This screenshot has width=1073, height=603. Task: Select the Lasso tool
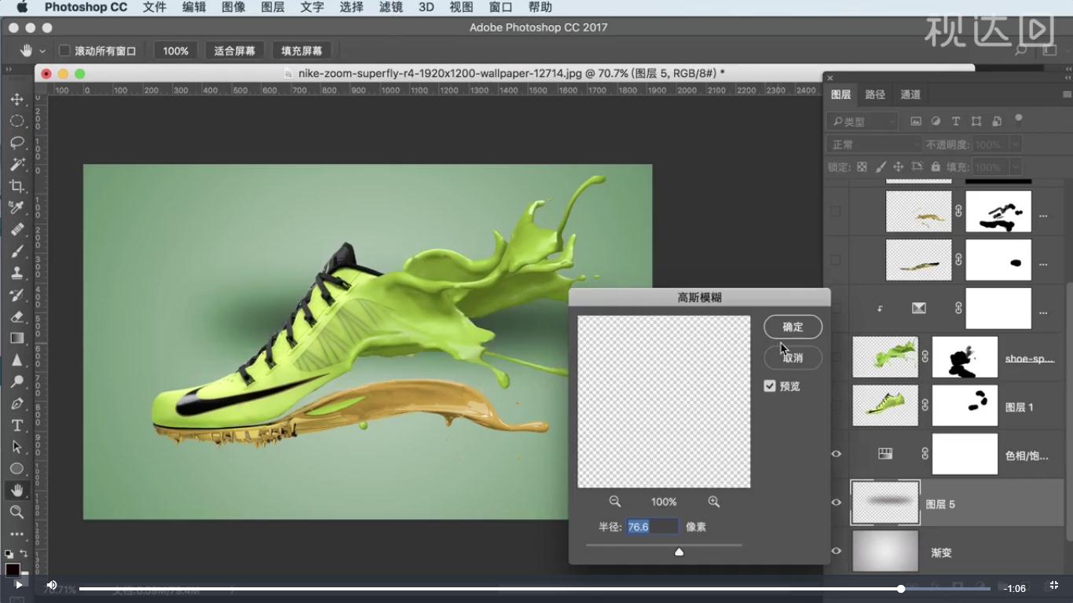tap(16, 143)
